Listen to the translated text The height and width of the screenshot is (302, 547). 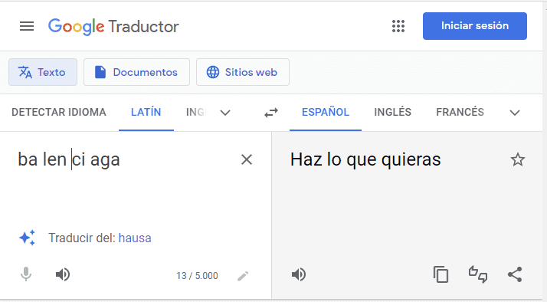pyautogui.click(x=299, y=274)
